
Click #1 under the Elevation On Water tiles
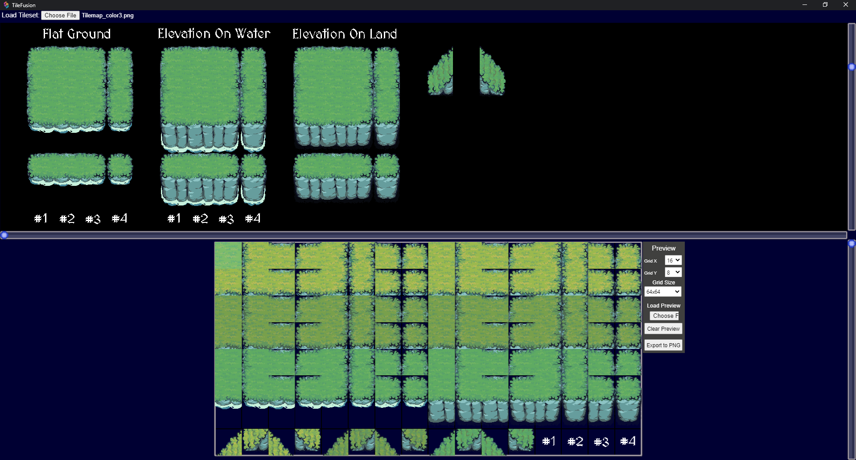point(174,218)
